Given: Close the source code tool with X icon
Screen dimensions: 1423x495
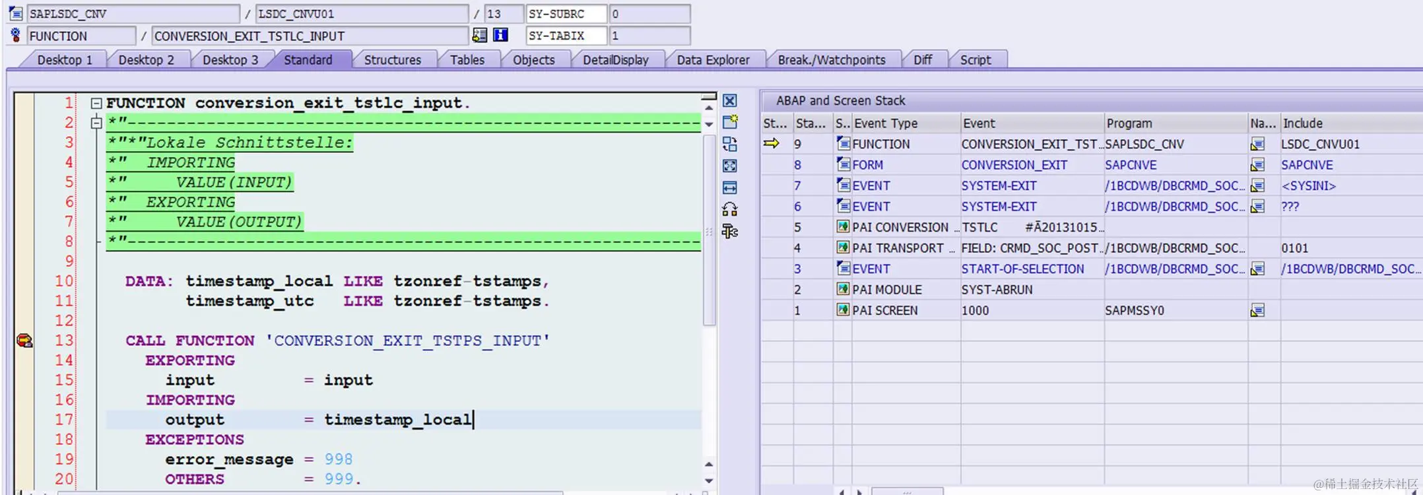Looking at the screenshot, I should pyautogui.click(x=729, y=100).
